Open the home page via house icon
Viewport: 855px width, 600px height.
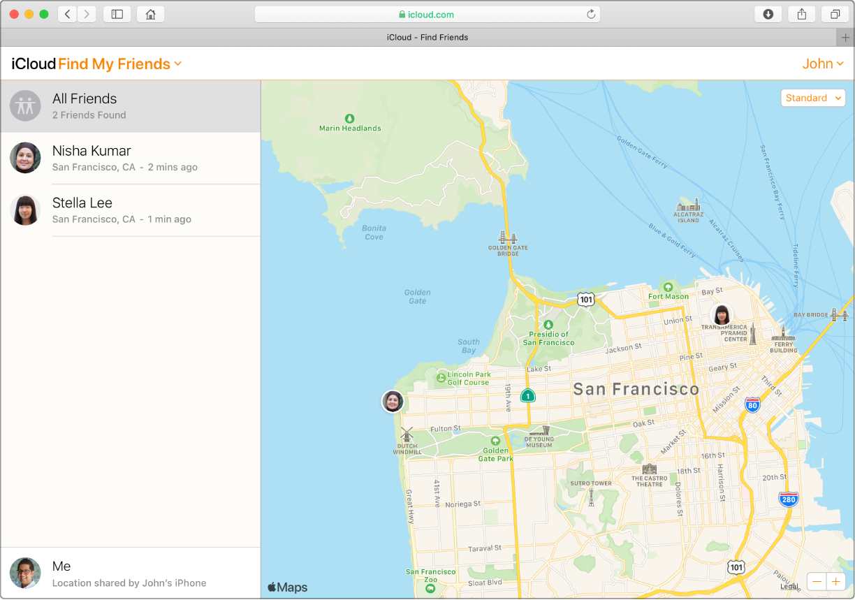[150, 14]
